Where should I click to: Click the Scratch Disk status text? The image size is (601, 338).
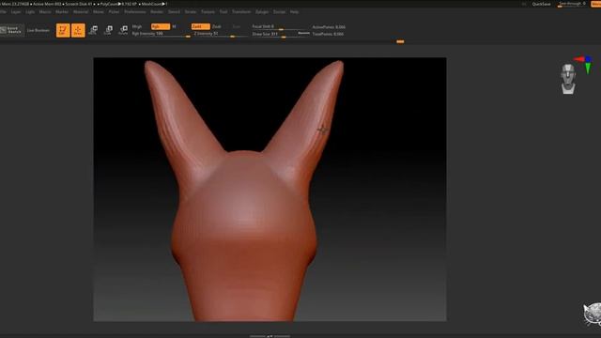tap(79, 4)
